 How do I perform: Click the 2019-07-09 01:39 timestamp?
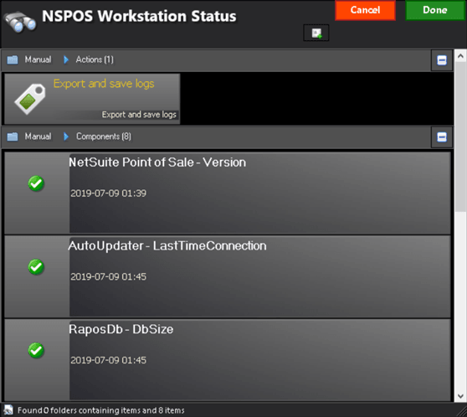[x=109, y=193]
